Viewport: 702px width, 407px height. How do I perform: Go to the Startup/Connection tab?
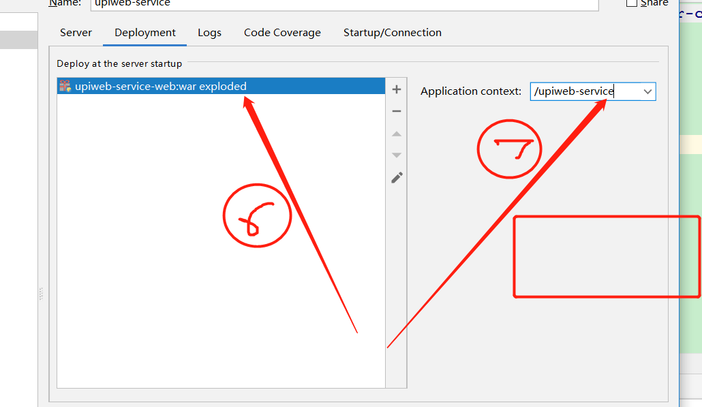pyautogui.click(x=393, y=33)
